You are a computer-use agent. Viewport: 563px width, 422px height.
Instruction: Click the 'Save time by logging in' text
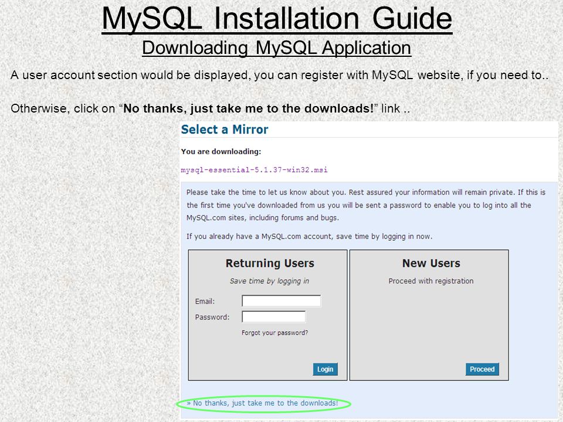click(x=269, y=281)
